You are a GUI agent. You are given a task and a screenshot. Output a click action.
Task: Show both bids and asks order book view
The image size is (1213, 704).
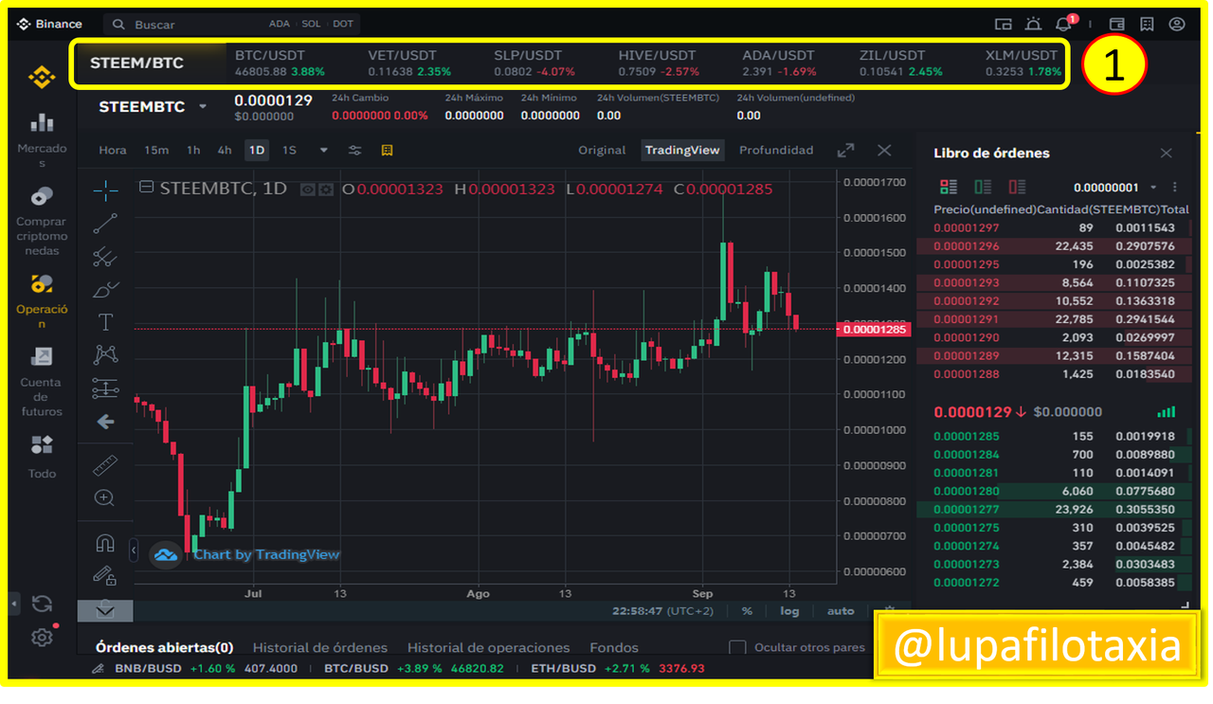point(948,187)
